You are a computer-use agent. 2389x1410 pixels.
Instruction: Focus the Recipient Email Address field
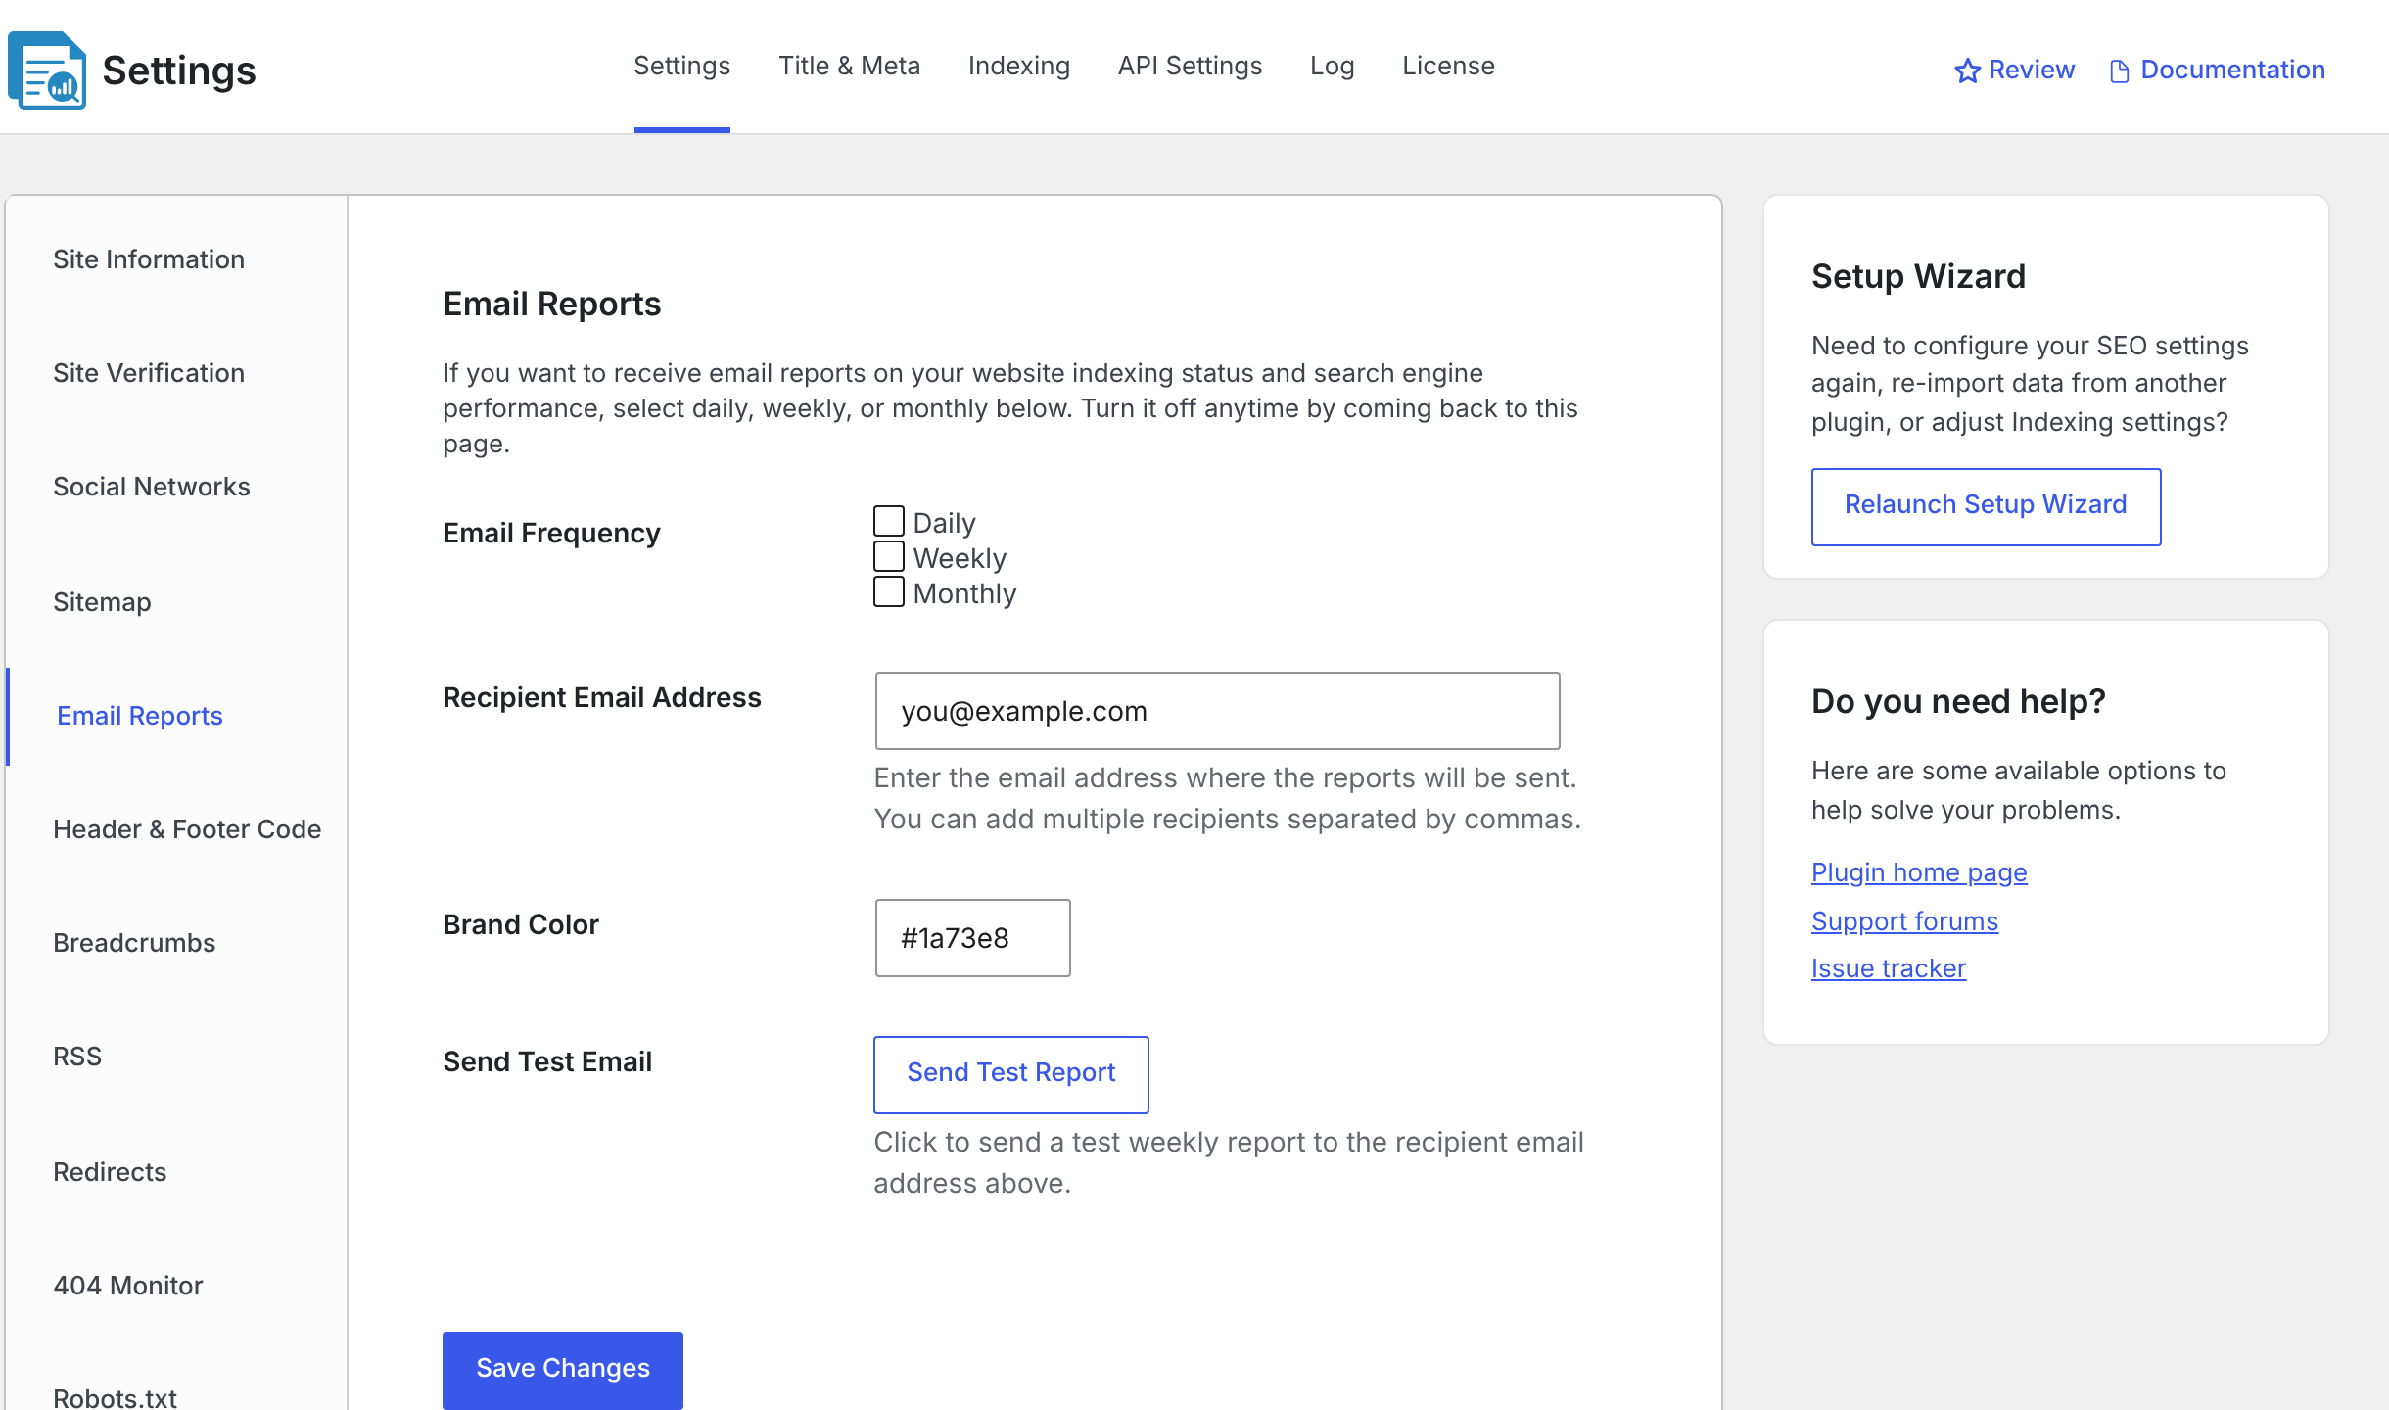[1218, 711]
